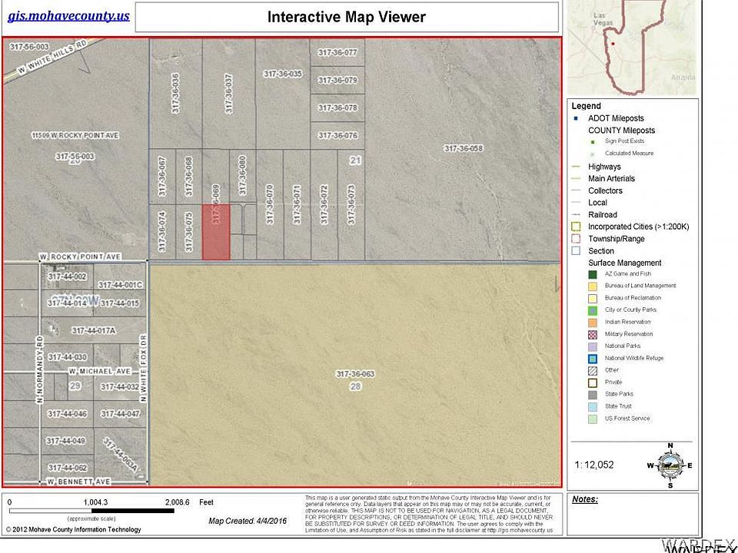Click the W. Rocky Point Ave road label

[x=80, y=257]
